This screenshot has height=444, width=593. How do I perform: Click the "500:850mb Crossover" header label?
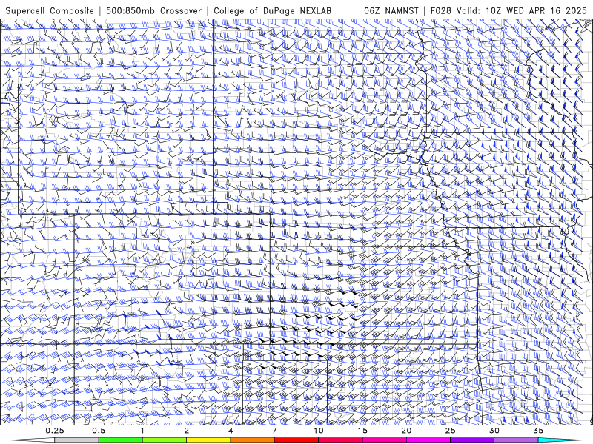pyautogui.click(x=154, y=10)
